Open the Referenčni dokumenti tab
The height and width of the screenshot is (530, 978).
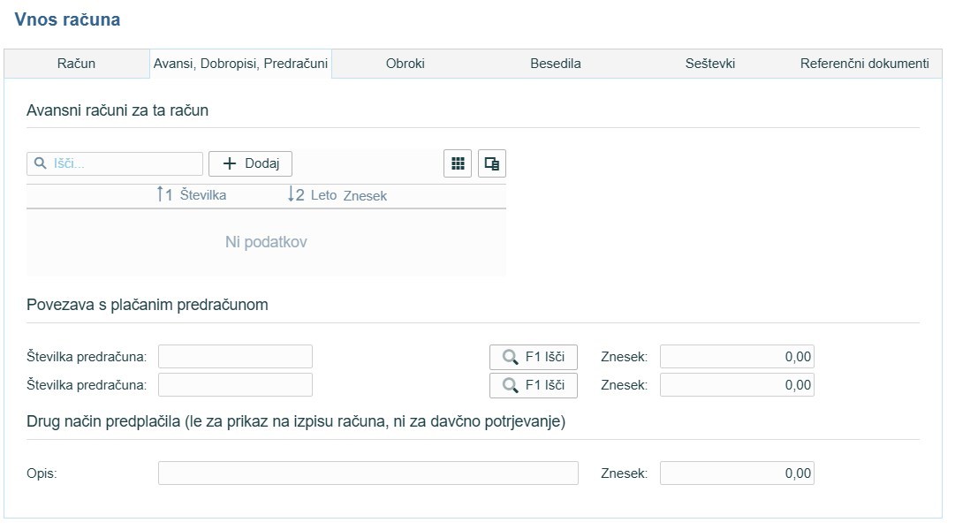[x=864, y=64]
